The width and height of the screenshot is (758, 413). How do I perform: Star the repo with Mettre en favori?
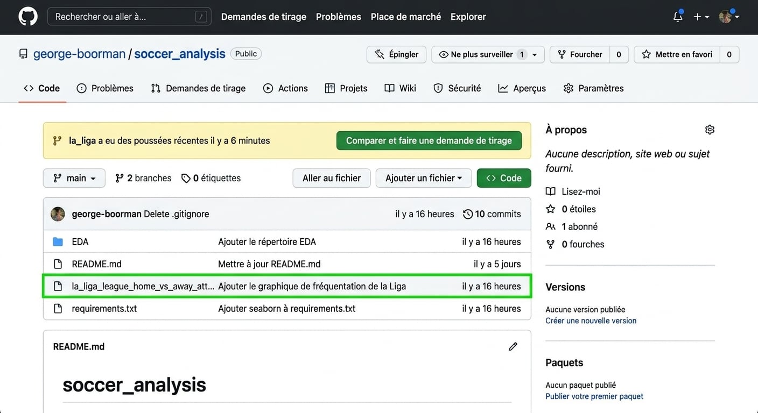click(677, 54)
